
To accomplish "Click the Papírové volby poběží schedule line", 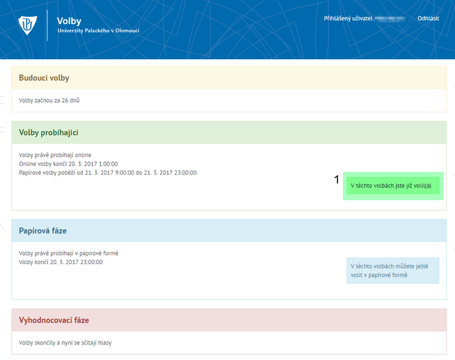I will (x=107, y=173).
